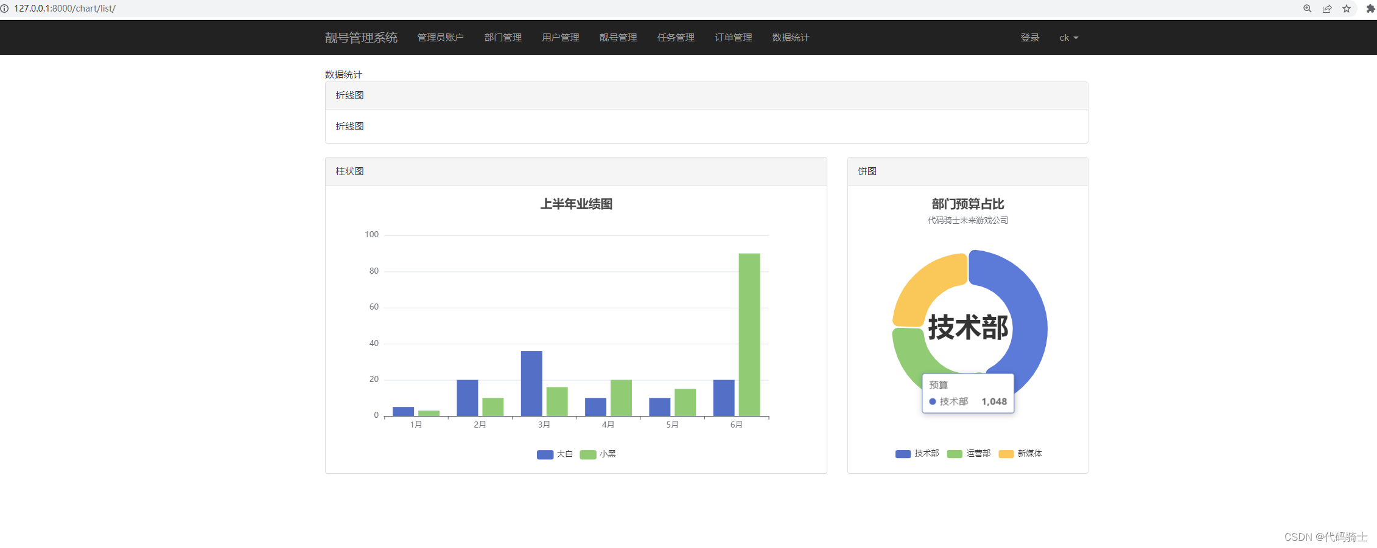Toggle 新媒体 legend swatch in pie chart

click(1006, 454)
